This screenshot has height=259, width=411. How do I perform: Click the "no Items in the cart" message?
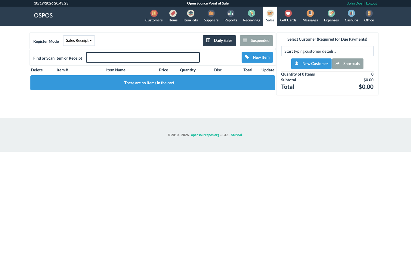point(153,83)
